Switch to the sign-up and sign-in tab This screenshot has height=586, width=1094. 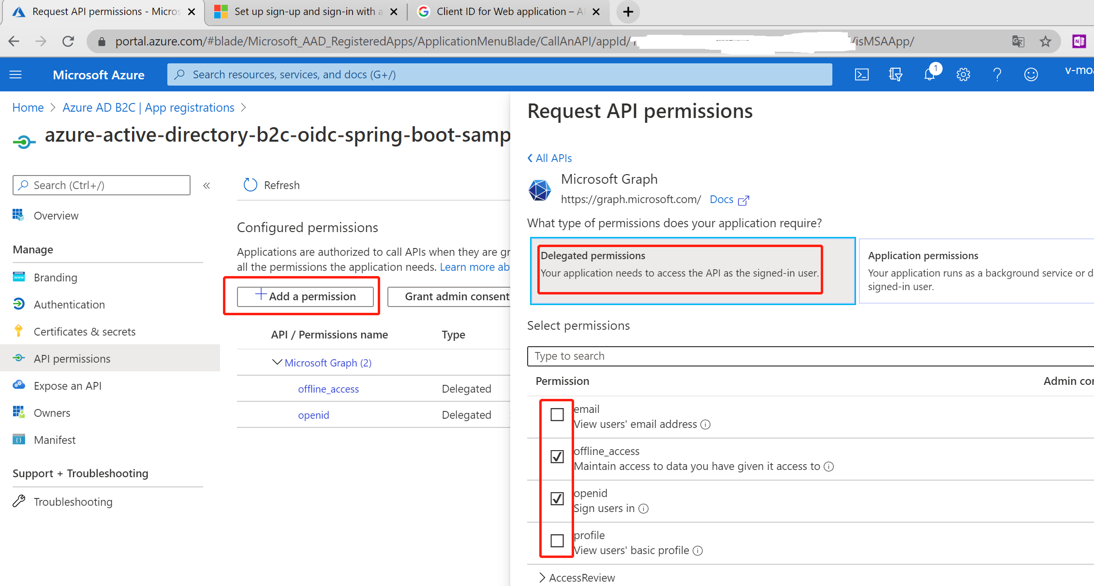point(305,11)
